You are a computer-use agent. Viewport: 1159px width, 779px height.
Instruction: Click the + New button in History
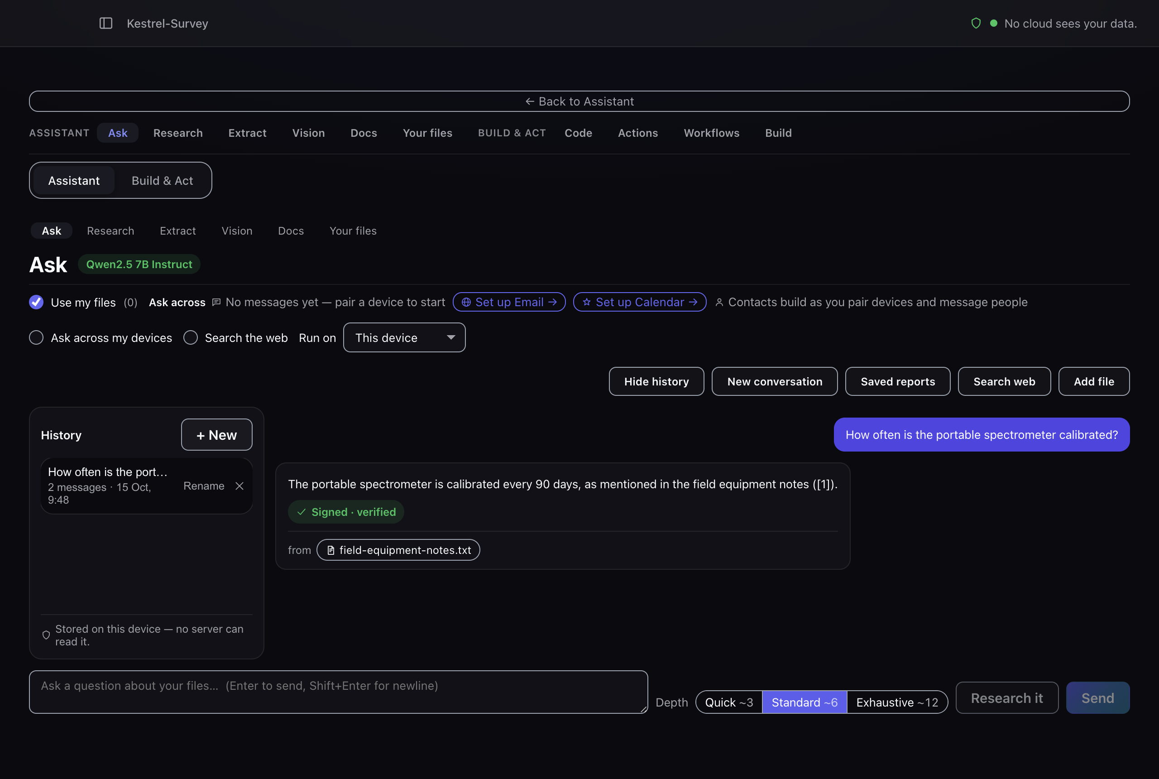coord(216,435)
